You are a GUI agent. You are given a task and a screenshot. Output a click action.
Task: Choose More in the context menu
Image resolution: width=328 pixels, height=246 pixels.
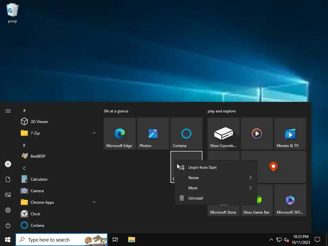[x=216, y=188]
